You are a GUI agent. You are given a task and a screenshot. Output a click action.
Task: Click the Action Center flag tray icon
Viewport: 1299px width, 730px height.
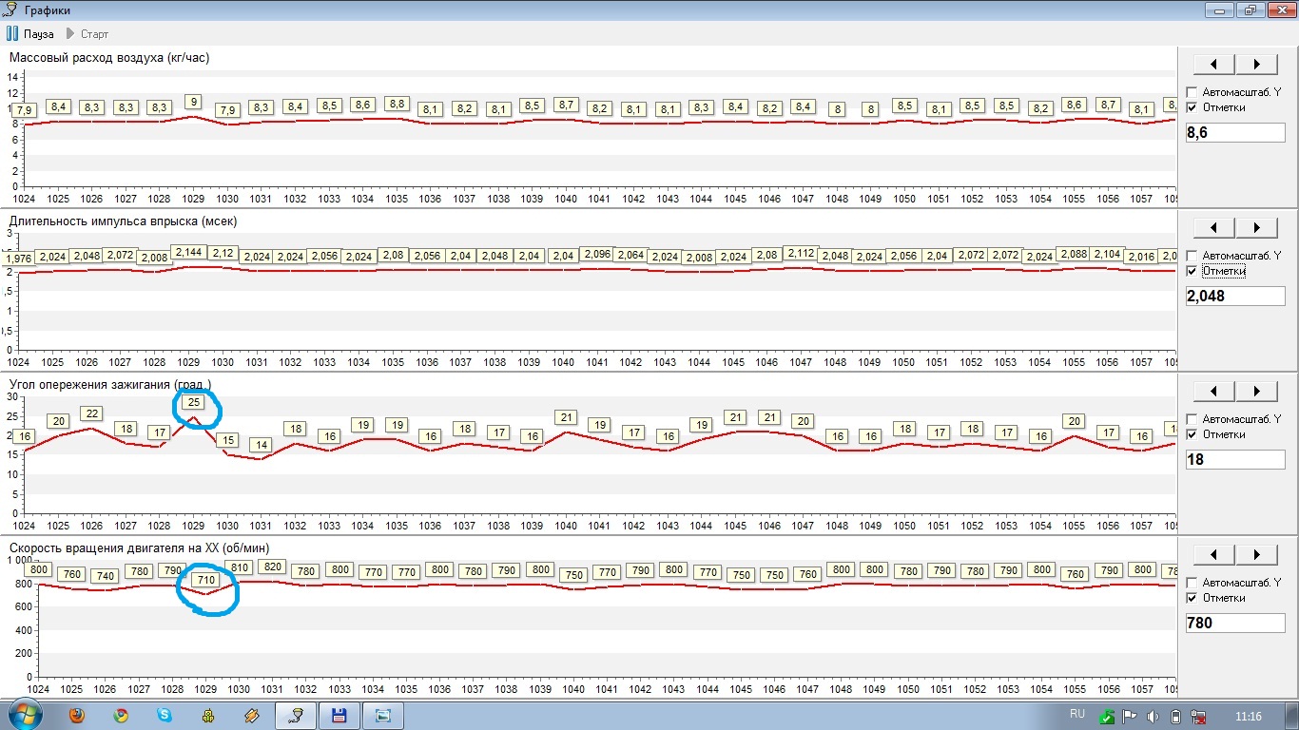point(1130,716)
